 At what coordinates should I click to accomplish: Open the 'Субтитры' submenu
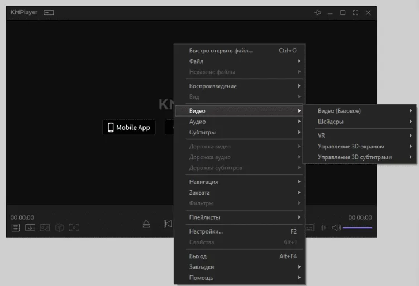(240, 132)
